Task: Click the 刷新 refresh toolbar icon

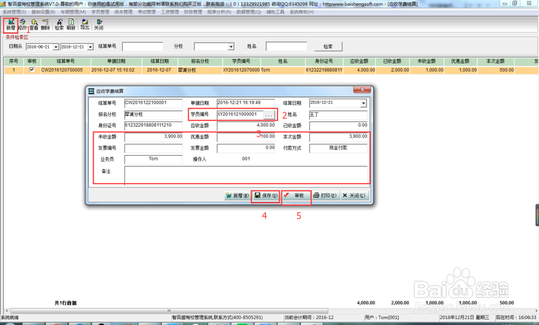Action: click(71, 24)
